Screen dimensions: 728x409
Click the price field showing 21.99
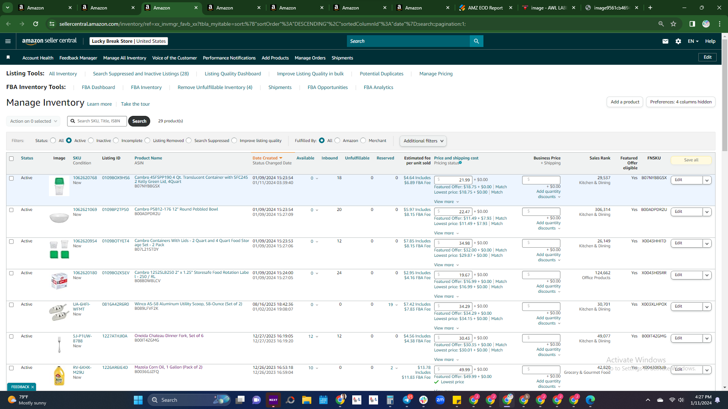[x=453, y=180]
